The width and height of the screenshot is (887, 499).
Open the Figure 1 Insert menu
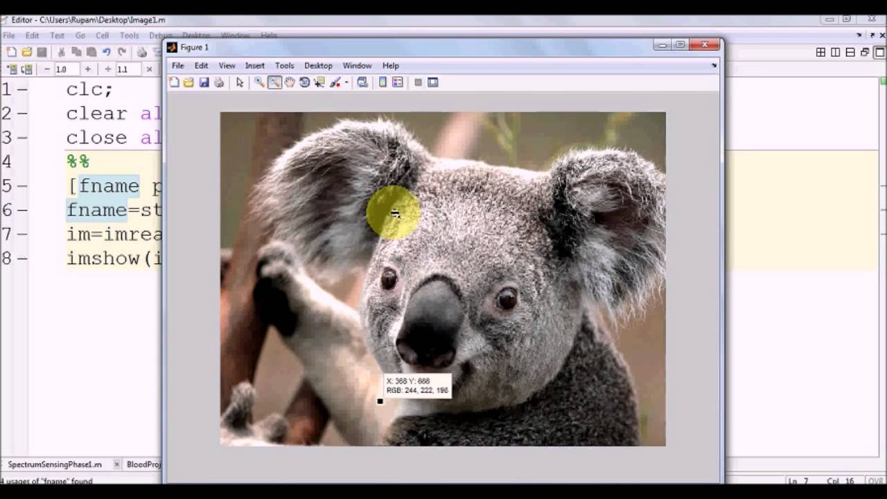tap(255, 65)
